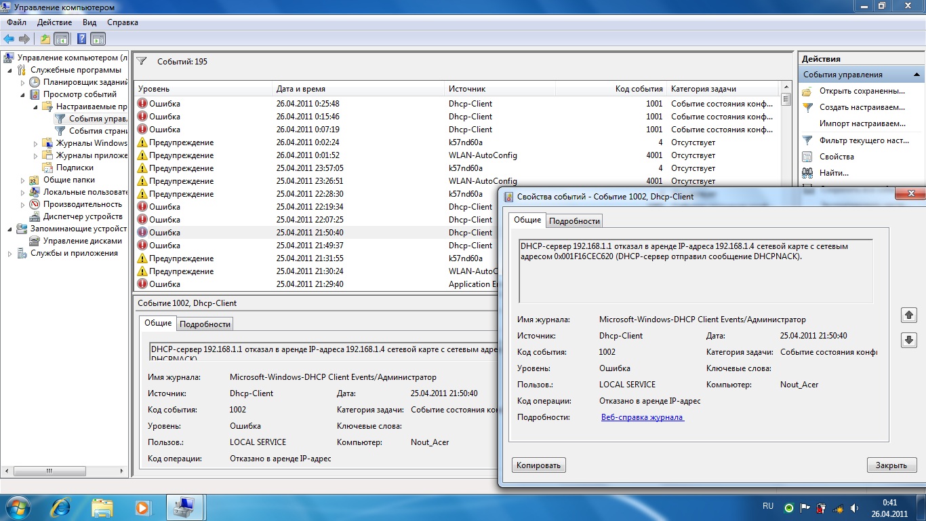Sort by the Источник column header
The width and height of the screenshot is (926, 521).
[500, 89]
